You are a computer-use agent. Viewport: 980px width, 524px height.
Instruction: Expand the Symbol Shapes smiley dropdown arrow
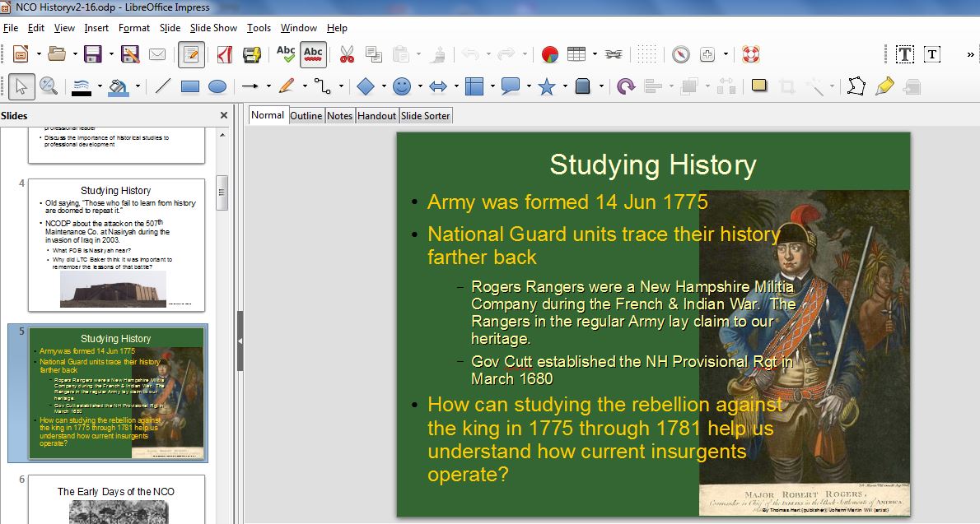(420, 86)
